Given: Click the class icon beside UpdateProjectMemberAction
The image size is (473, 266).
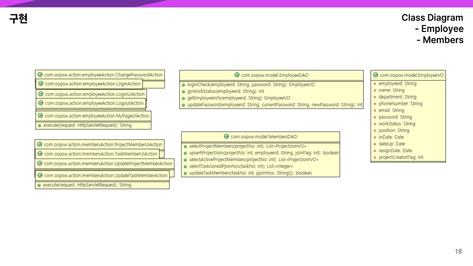Looking at the screenshot, I should 40,163.
